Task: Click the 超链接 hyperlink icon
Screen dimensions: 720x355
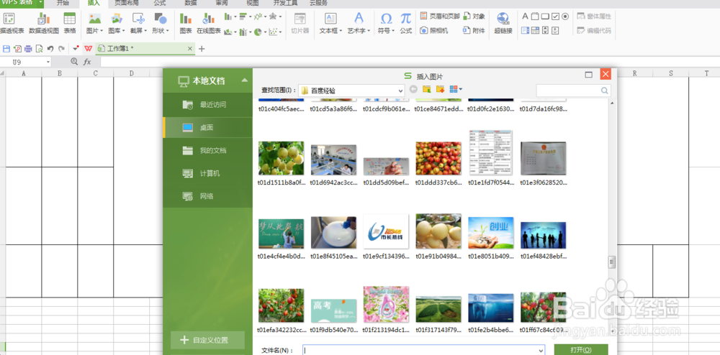Action: pos(503,19)
